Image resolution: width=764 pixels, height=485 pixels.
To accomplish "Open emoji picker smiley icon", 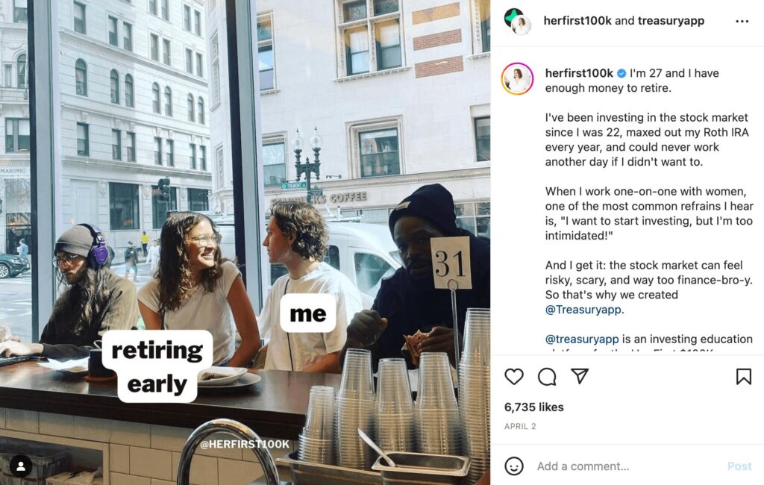I will [x=513, y=466].
